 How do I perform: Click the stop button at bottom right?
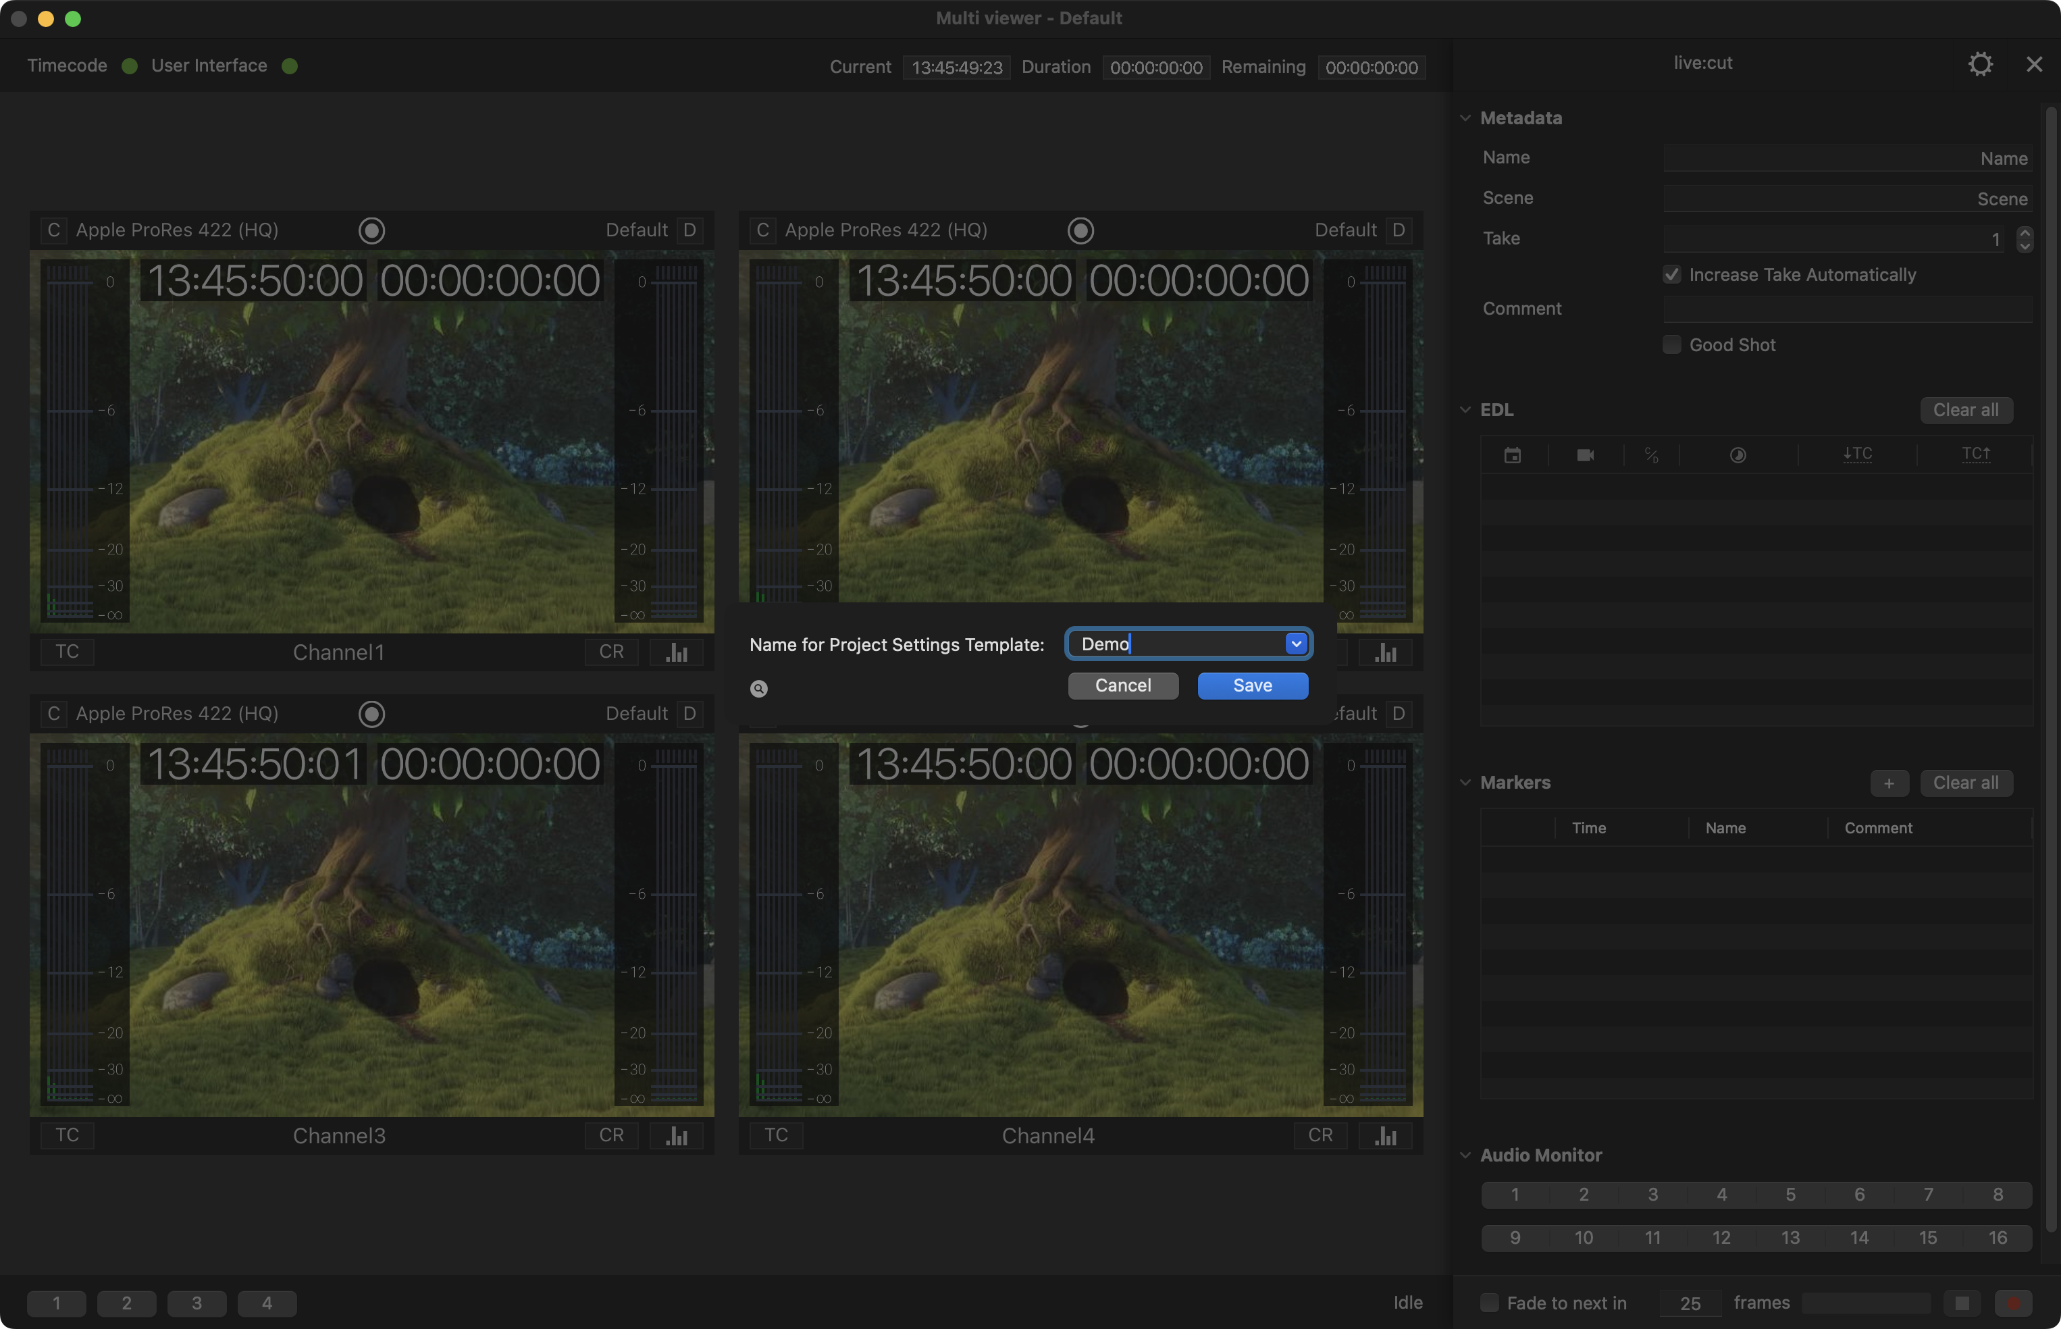point(1962,1303)
